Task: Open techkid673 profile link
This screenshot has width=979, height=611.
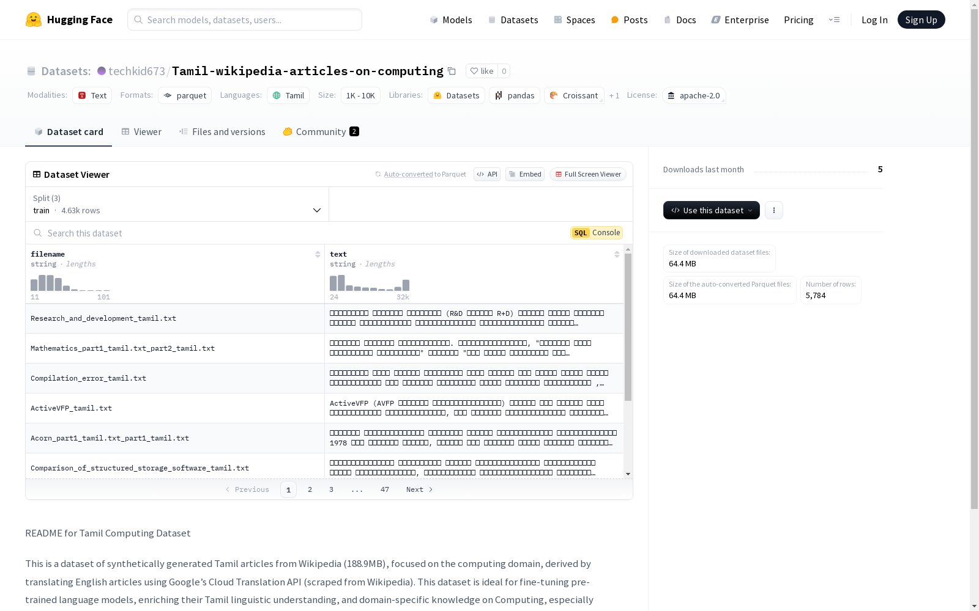Action: [x=136, y=71]
